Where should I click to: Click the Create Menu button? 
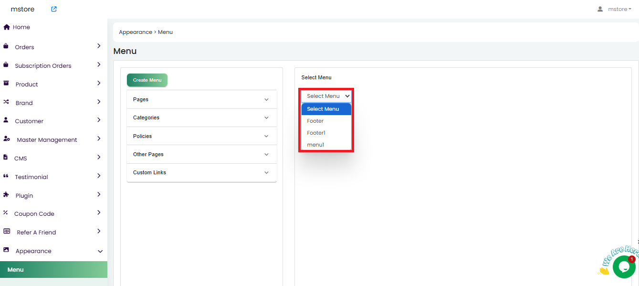point(147,80)
